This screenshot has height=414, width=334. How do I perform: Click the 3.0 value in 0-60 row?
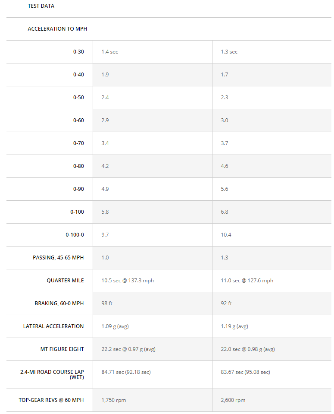coord(225,120)
